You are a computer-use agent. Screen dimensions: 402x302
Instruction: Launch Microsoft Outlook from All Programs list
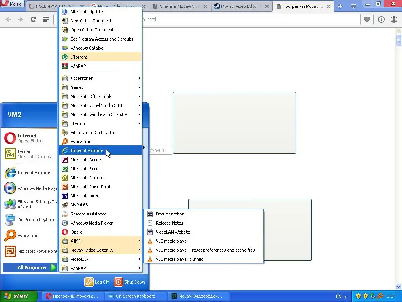tap(100, 178)
